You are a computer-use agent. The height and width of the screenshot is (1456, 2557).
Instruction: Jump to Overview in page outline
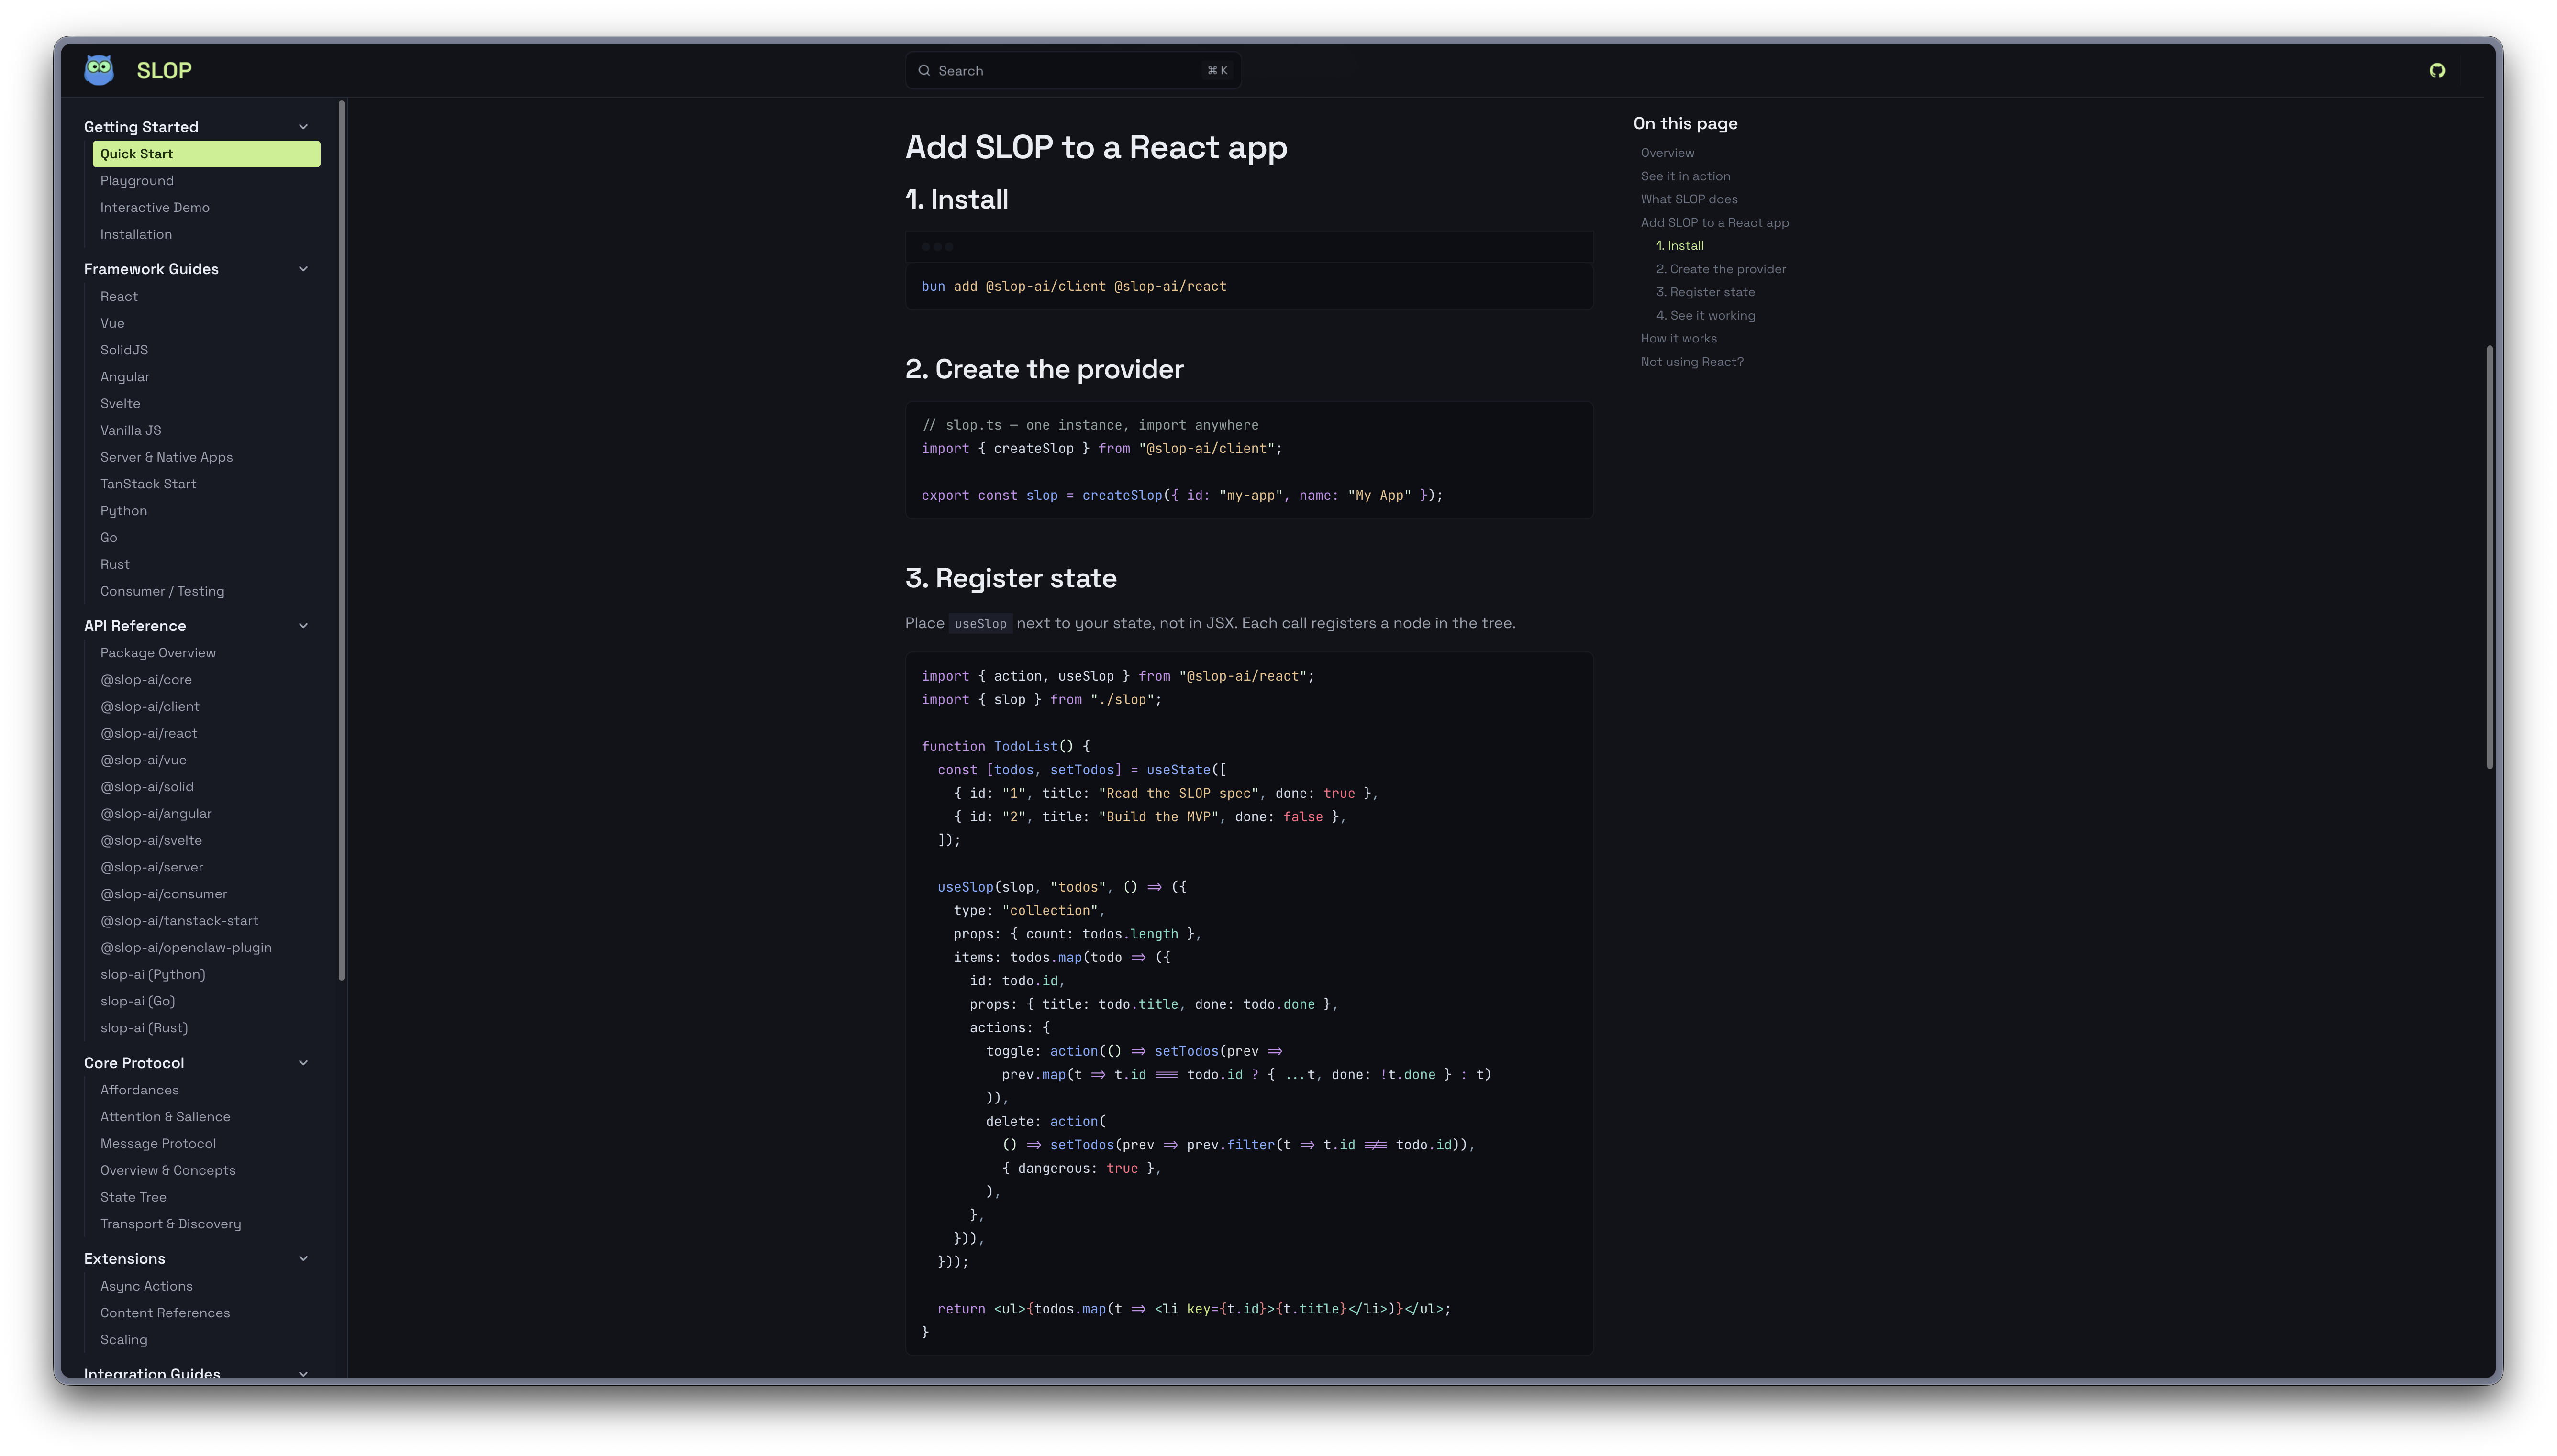pyautogui.click(x=1667, y=153)
